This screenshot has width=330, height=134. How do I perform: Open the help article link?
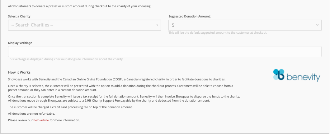pos(41,120)
